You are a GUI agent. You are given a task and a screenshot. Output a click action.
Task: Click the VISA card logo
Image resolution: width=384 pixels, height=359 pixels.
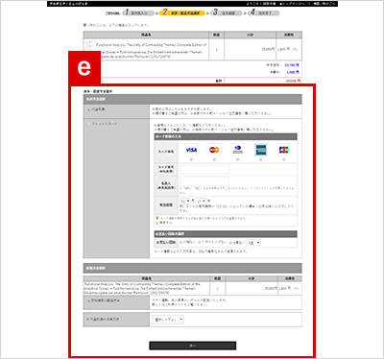pos(191,150)
